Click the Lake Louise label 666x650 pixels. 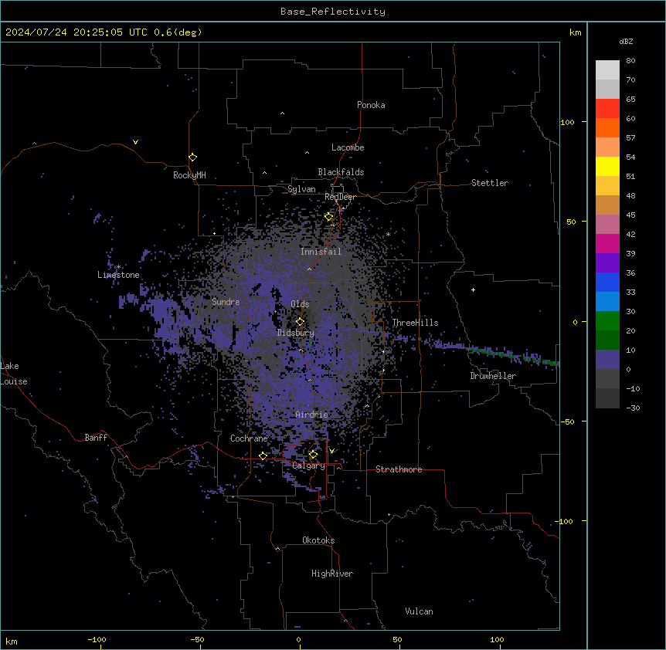tap(14, 374)
